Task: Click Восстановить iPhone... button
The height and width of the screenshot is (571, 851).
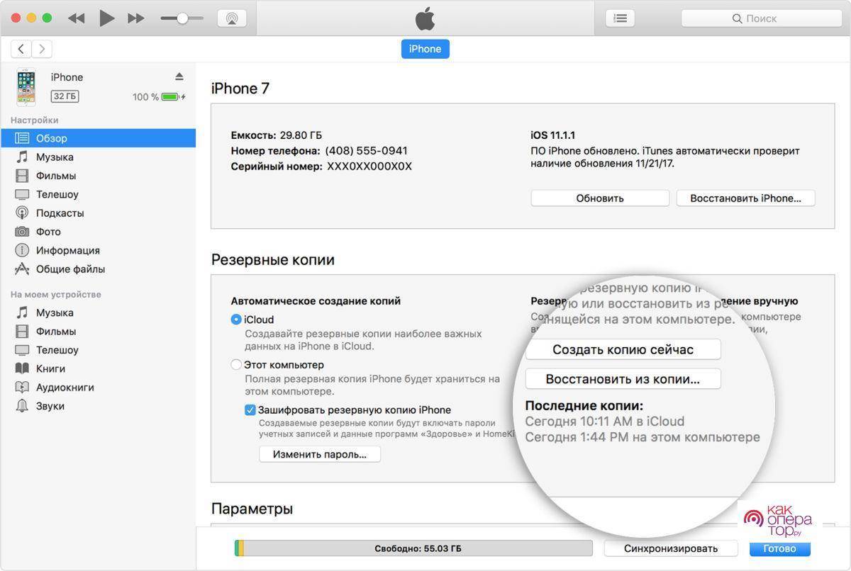Action: click(745, 198)
